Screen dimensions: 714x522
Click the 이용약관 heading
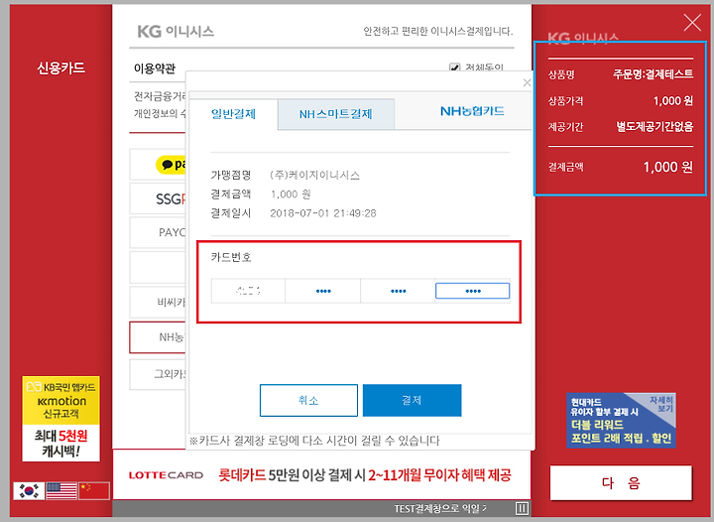[155, 68]
